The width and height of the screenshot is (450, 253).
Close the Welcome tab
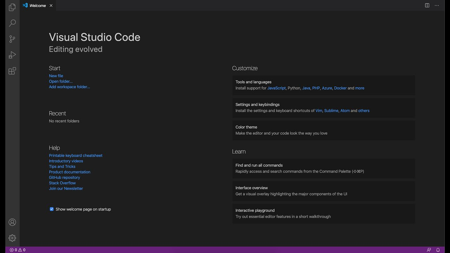pos(51,6)
